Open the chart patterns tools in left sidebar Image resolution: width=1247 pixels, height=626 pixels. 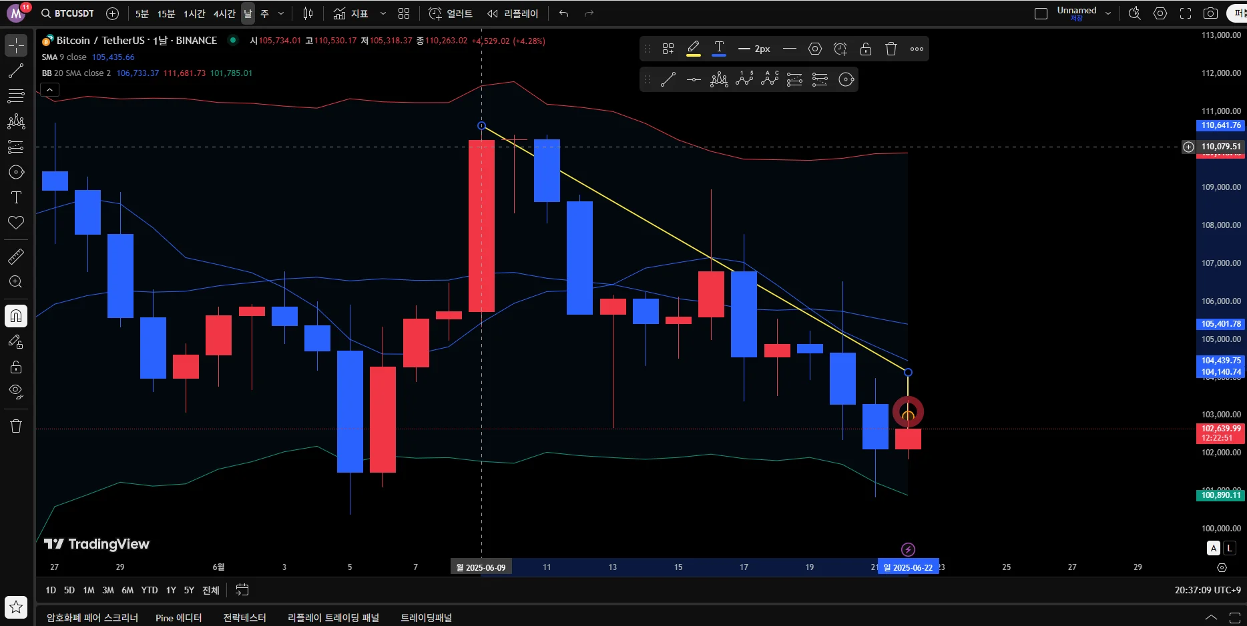(x=16, y=121)
